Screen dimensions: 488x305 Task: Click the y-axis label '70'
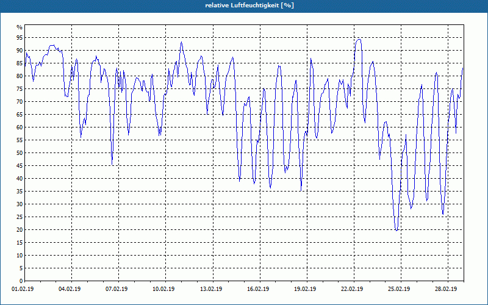coord(20,102)
